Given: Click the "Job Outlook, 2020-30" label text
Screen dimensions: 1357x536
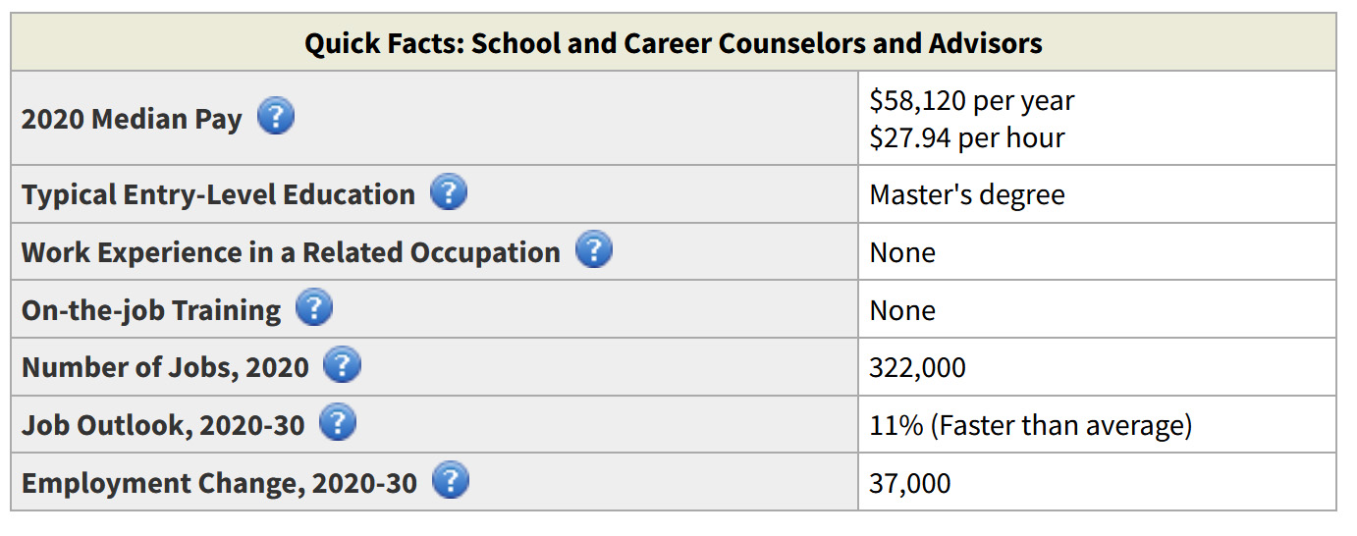Looking at the screenshot, I should tap(163, 425).
